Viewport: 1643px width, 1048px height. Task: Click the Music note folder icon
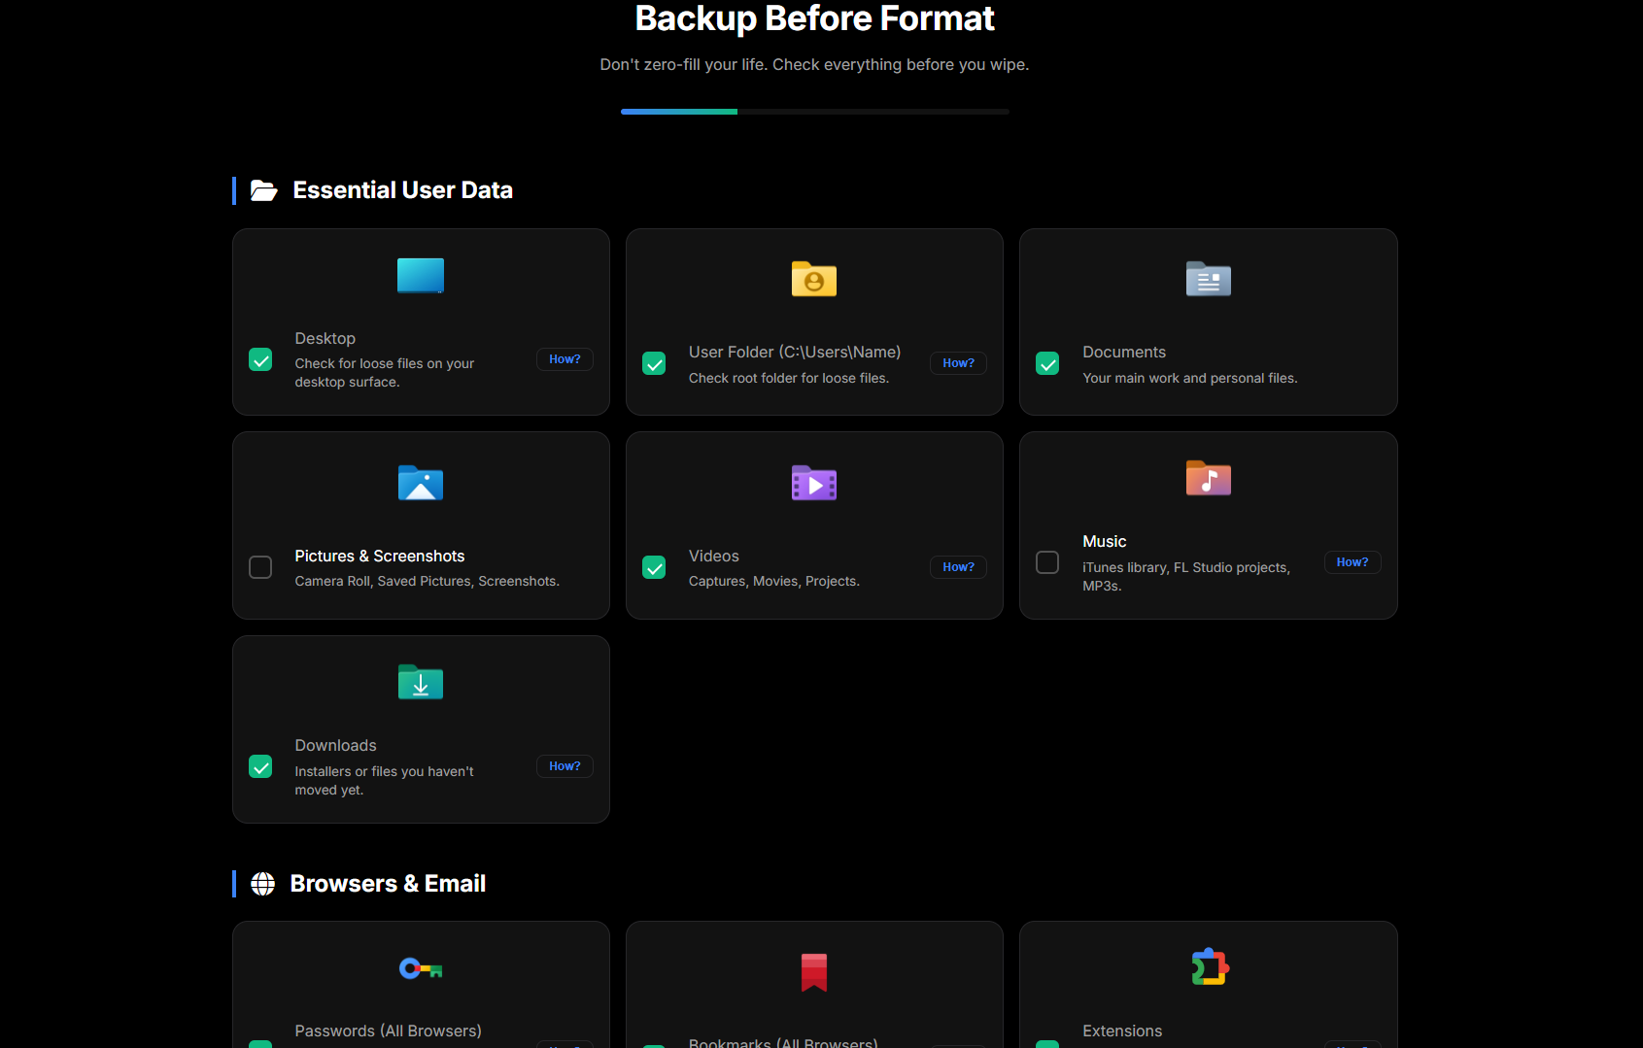1208,478
